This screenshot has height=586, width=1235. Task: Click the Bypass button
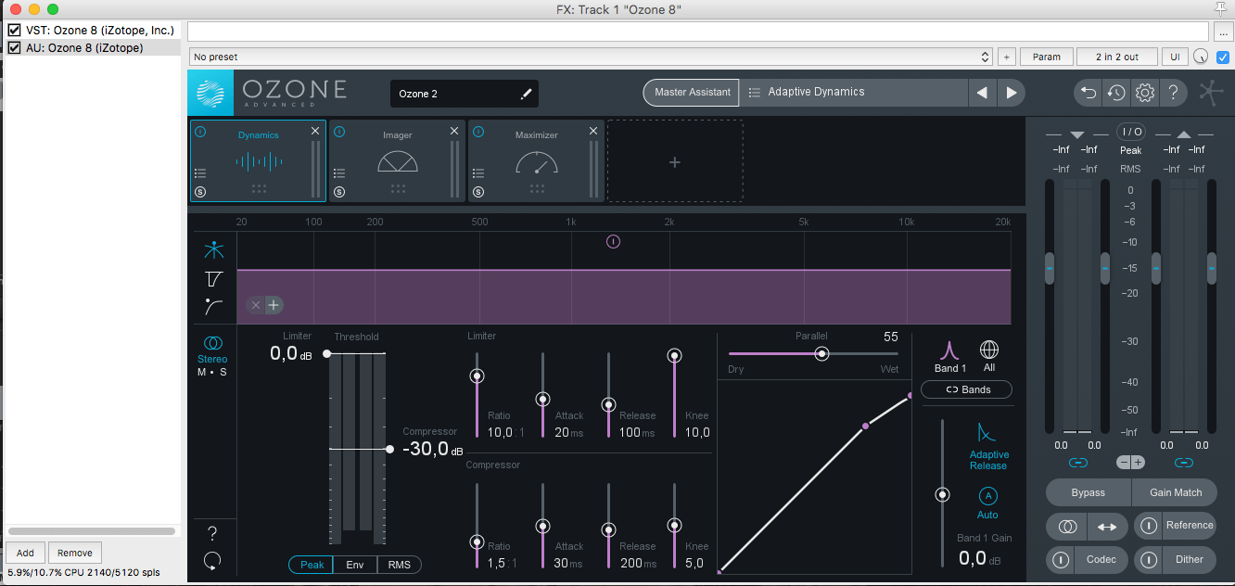pos(1089,492)
